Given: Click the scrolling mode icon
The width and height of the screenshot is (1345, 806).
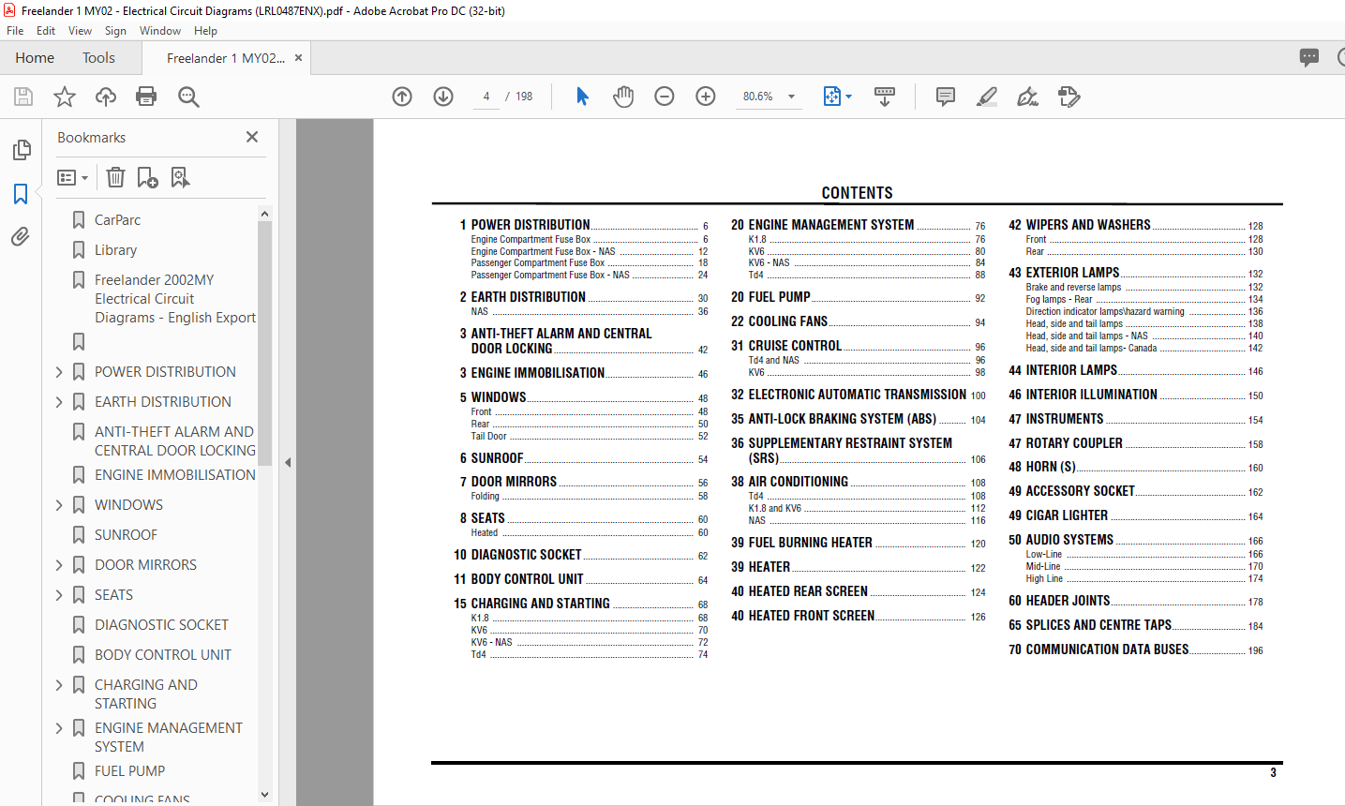Looking at the screenshot, I should 885,97.
